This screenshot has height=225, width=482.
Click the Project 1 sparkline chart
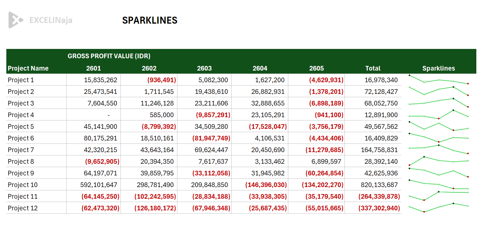tap(439, 80)
